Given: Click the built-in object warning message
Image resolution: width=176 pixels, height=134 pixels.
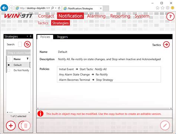Looking at the screenshot, I should tap(104, 114).
